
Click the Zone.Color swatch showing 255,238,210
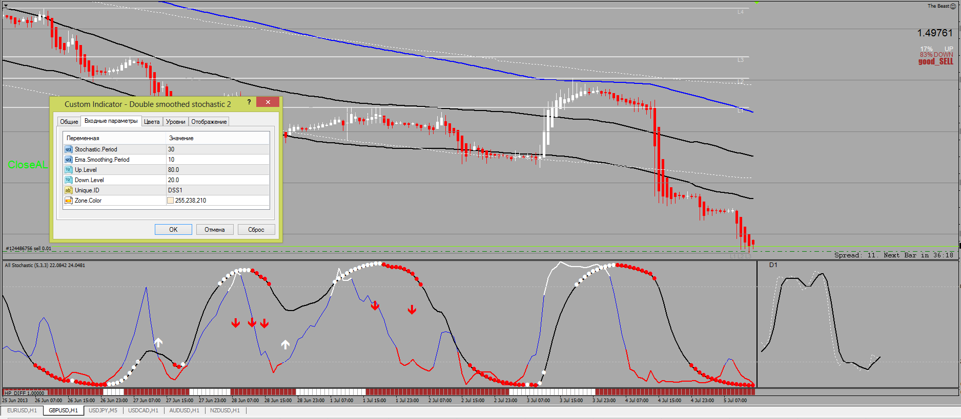coord(170,201)
